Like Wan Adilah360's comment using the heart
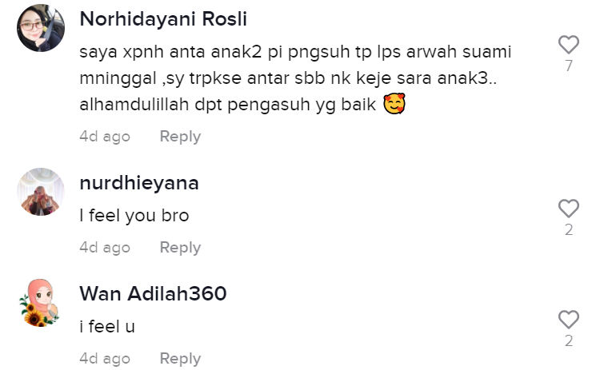The width and height of the screenshot is (608, 370). 569,320
